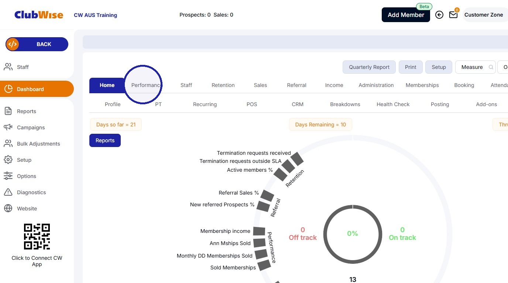508x283 pixels.
Task: Open the PT sub-tab
Action: tap(158, 104)
